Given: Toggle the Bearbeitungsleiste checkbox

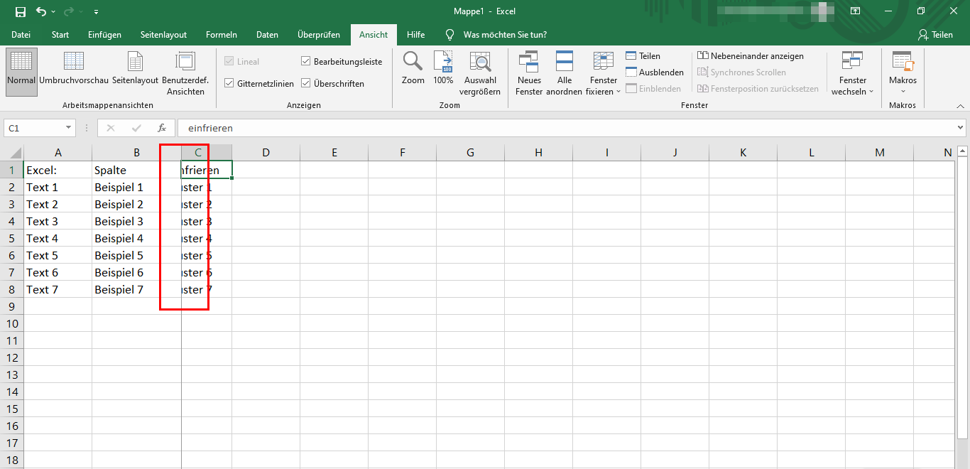Looking at the screenshot, I should click(x=306, y=62).
